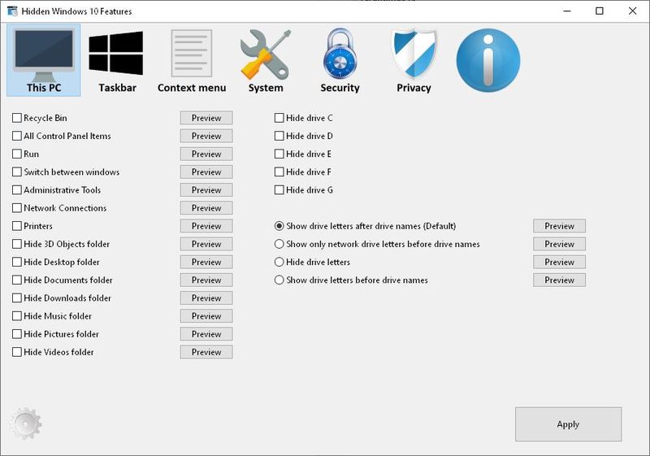Toggle the Run checkbox

[17, 154]
